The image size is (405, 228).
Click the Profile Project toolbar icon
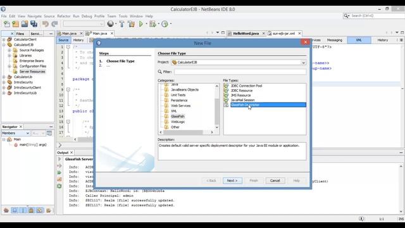165,24
